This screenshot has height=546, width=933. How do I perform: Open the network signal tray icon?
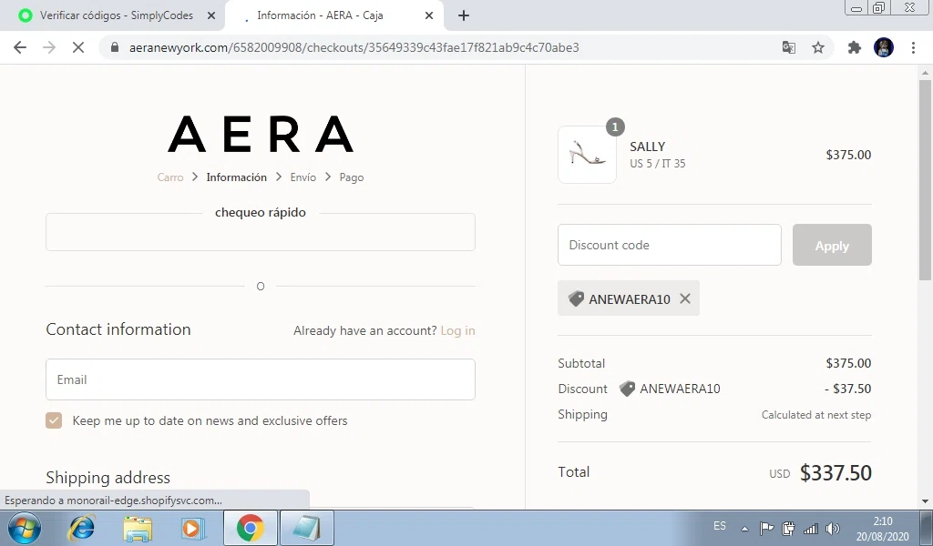[x=810, y=528]
